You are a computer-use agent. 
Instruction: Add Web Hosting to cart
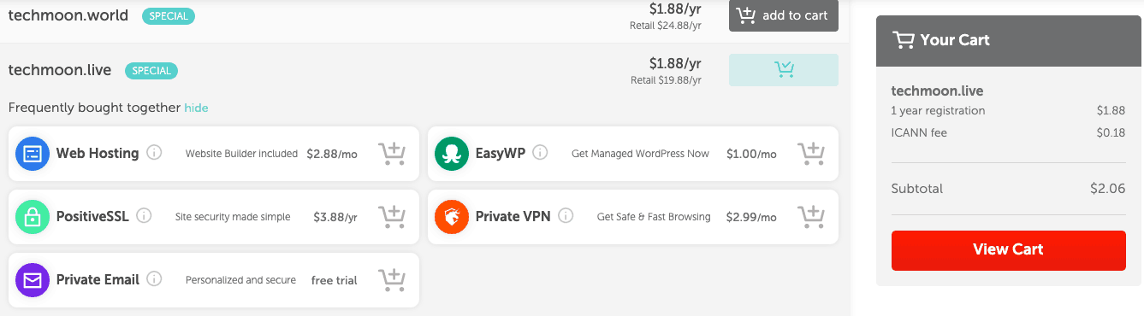click(392, 154)
